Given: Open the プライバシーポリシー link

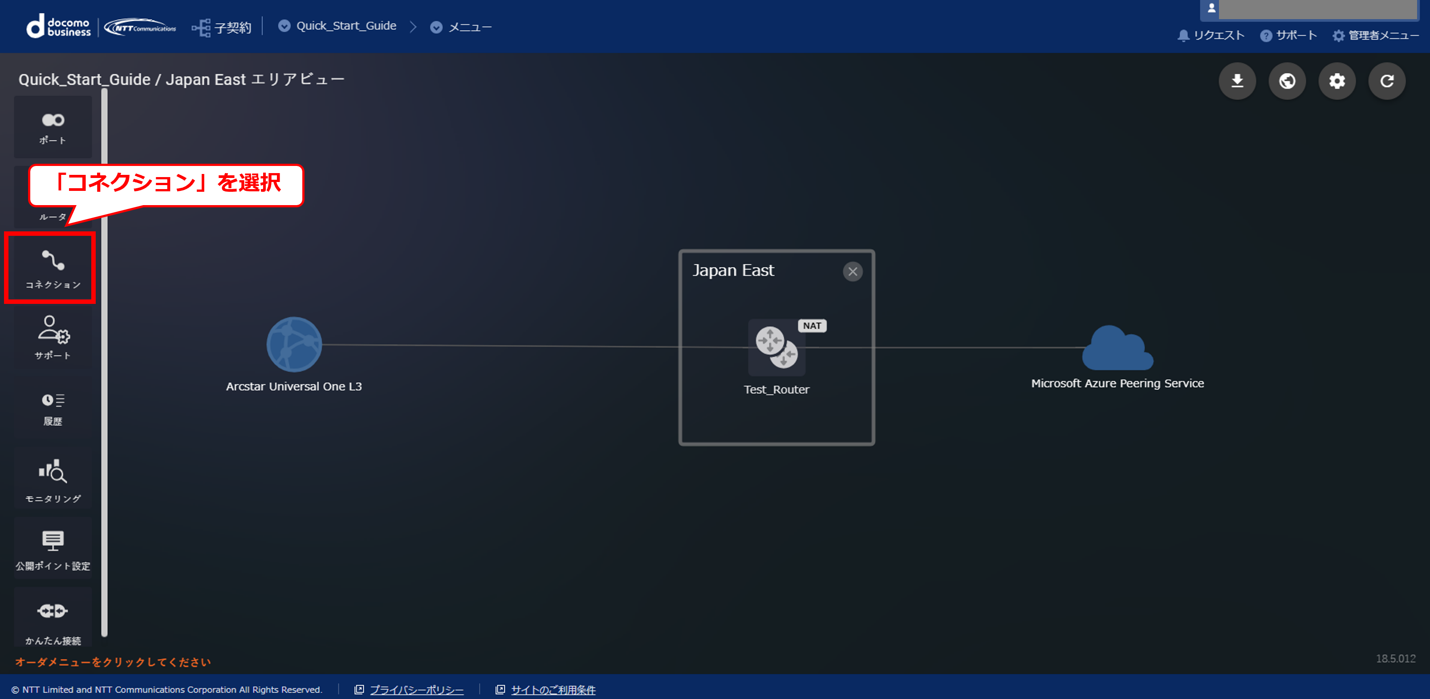Looking at the screenshot, I should point(416,690).
